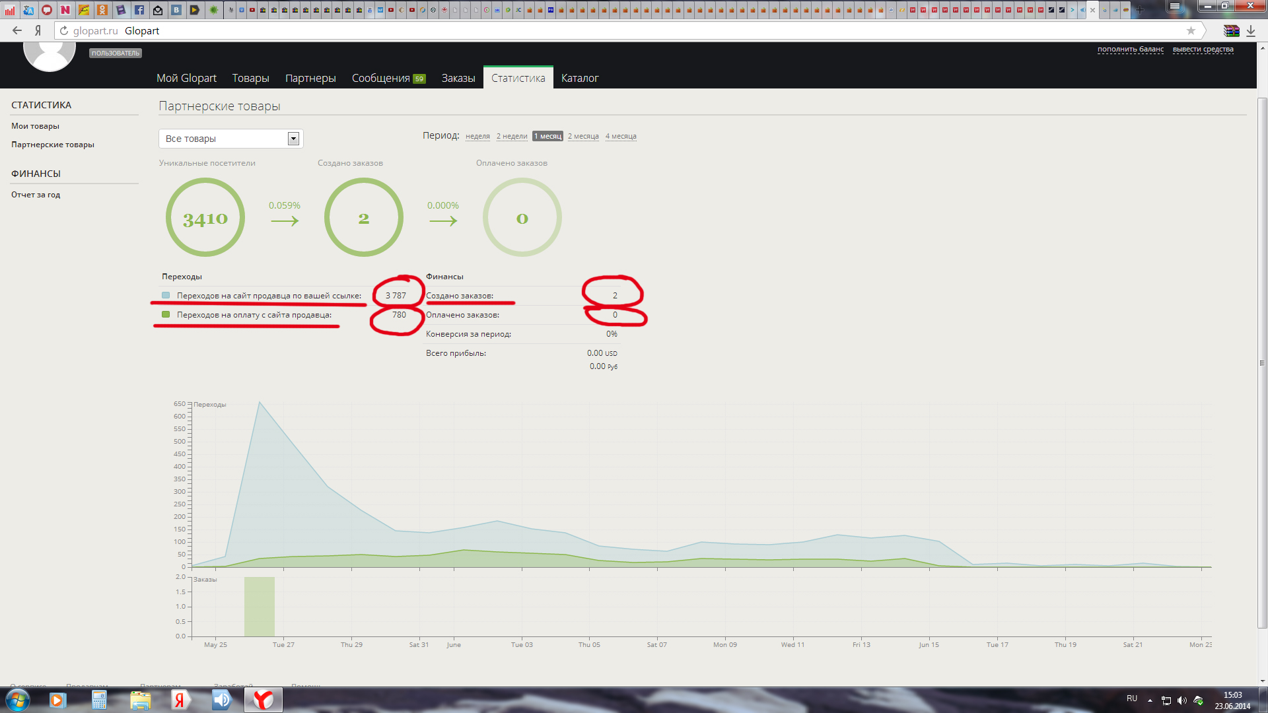Select the '1 месяц' period

click(x=547, y=136)
